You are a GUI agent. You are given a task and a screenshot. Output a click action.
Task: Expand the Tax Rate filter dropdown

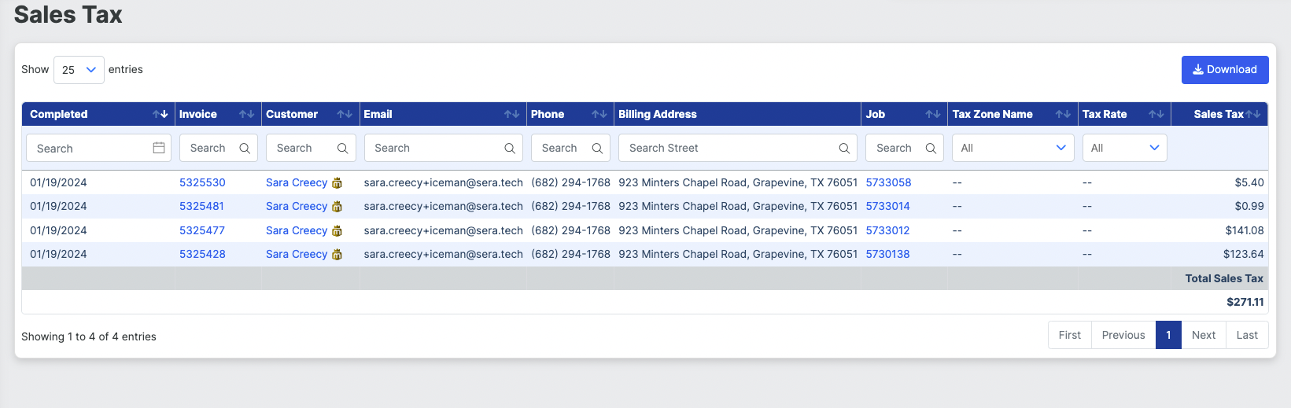pyautogui.click(x=1125, y=148)
